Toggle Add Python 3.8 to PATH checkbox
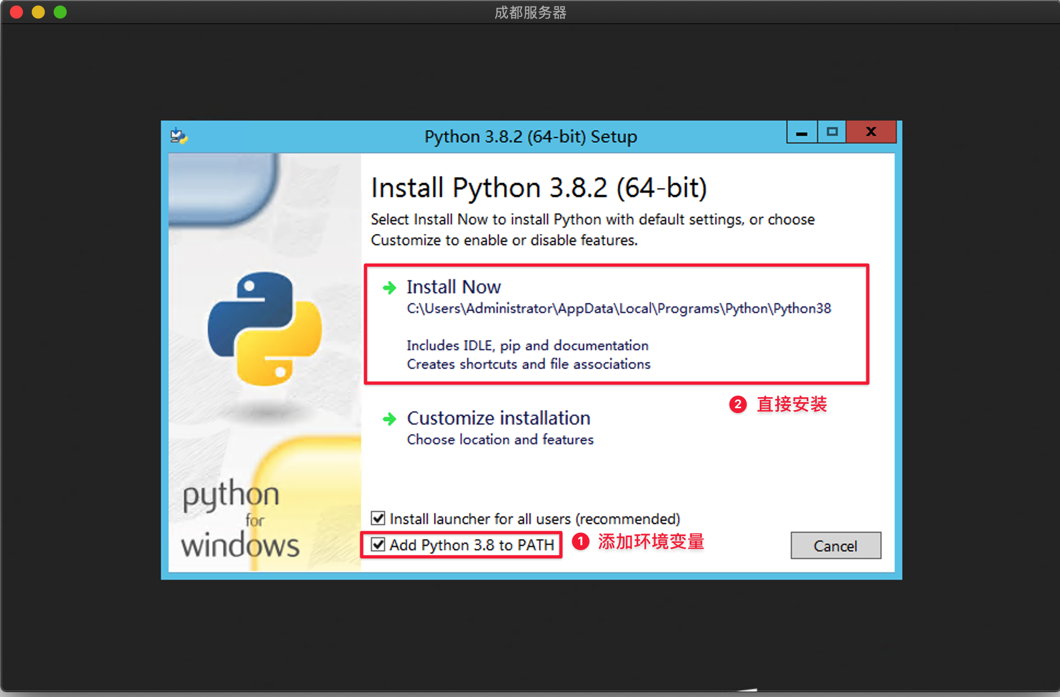 click(378, 544)
